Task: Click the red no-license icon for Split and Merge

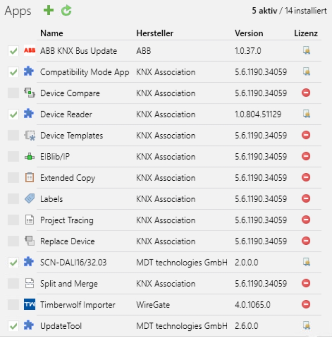Action: point(306,283)
